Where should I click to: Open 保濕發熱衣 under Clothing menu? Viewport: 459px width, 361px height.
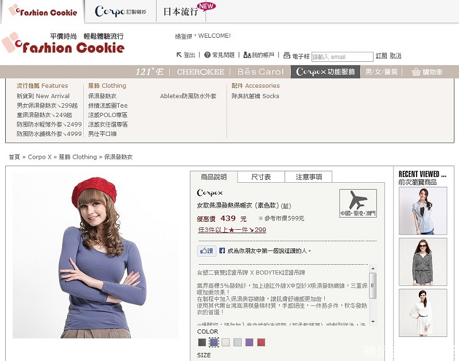(x=102, y=96)
